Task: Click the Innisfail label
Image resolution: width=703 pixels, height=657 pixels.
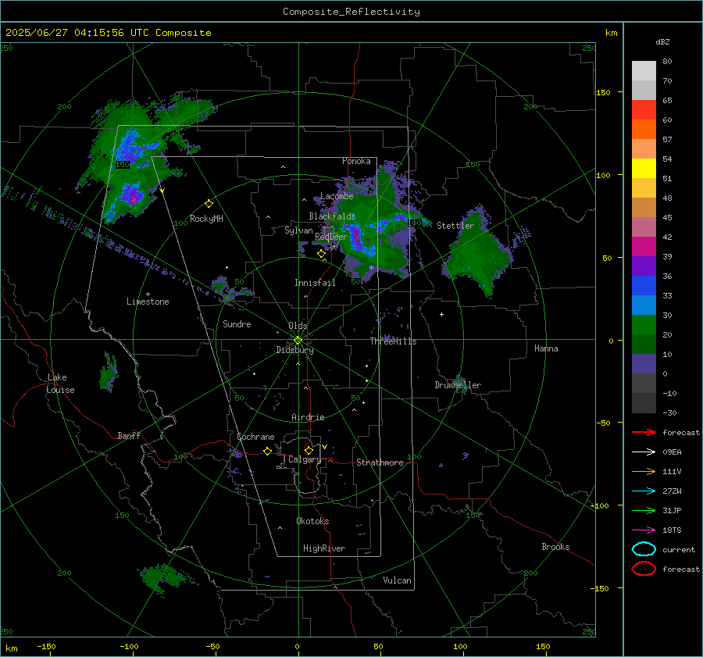Action: point(315,283)
